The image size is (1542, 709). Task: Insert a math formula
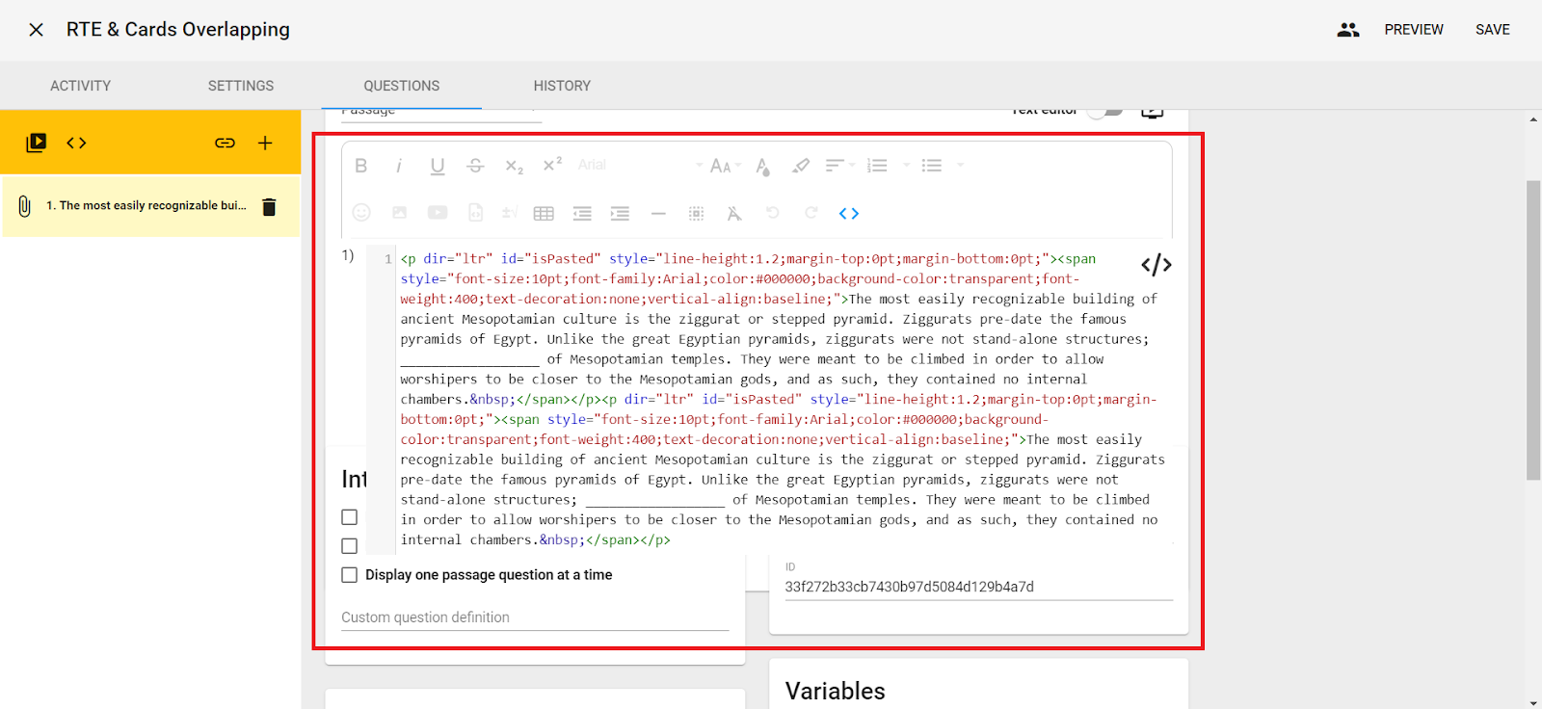click(x=510, y=213)
